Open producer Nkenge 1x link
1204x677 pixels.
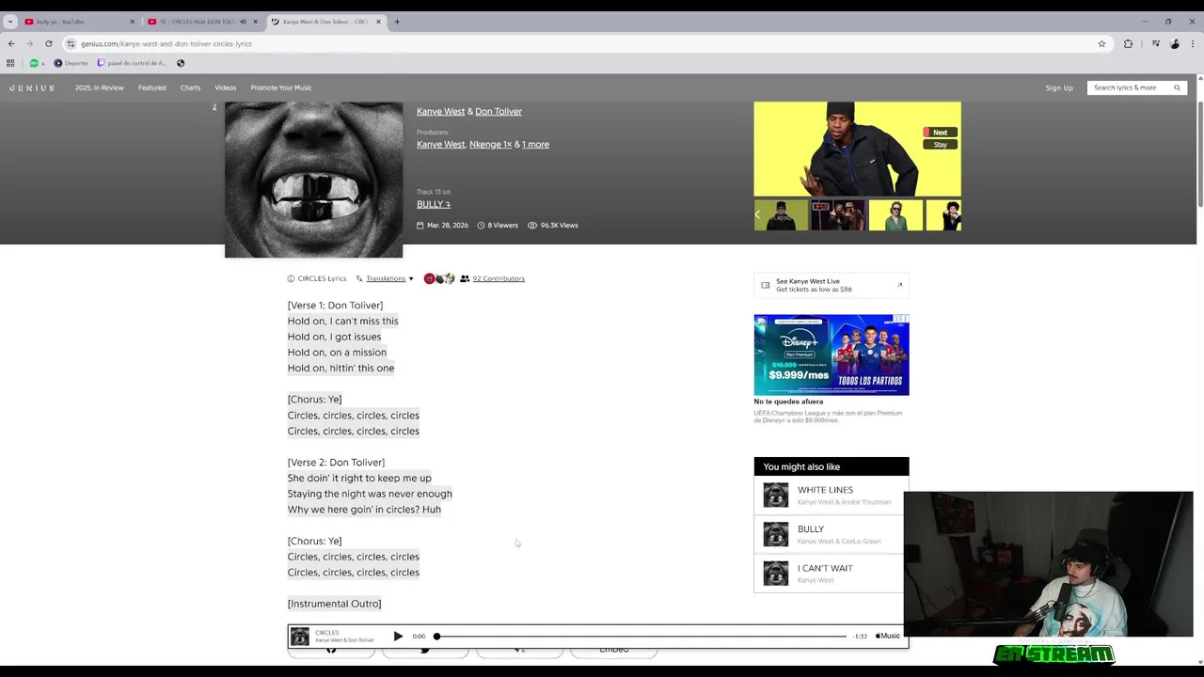click(x=490, y=144)
